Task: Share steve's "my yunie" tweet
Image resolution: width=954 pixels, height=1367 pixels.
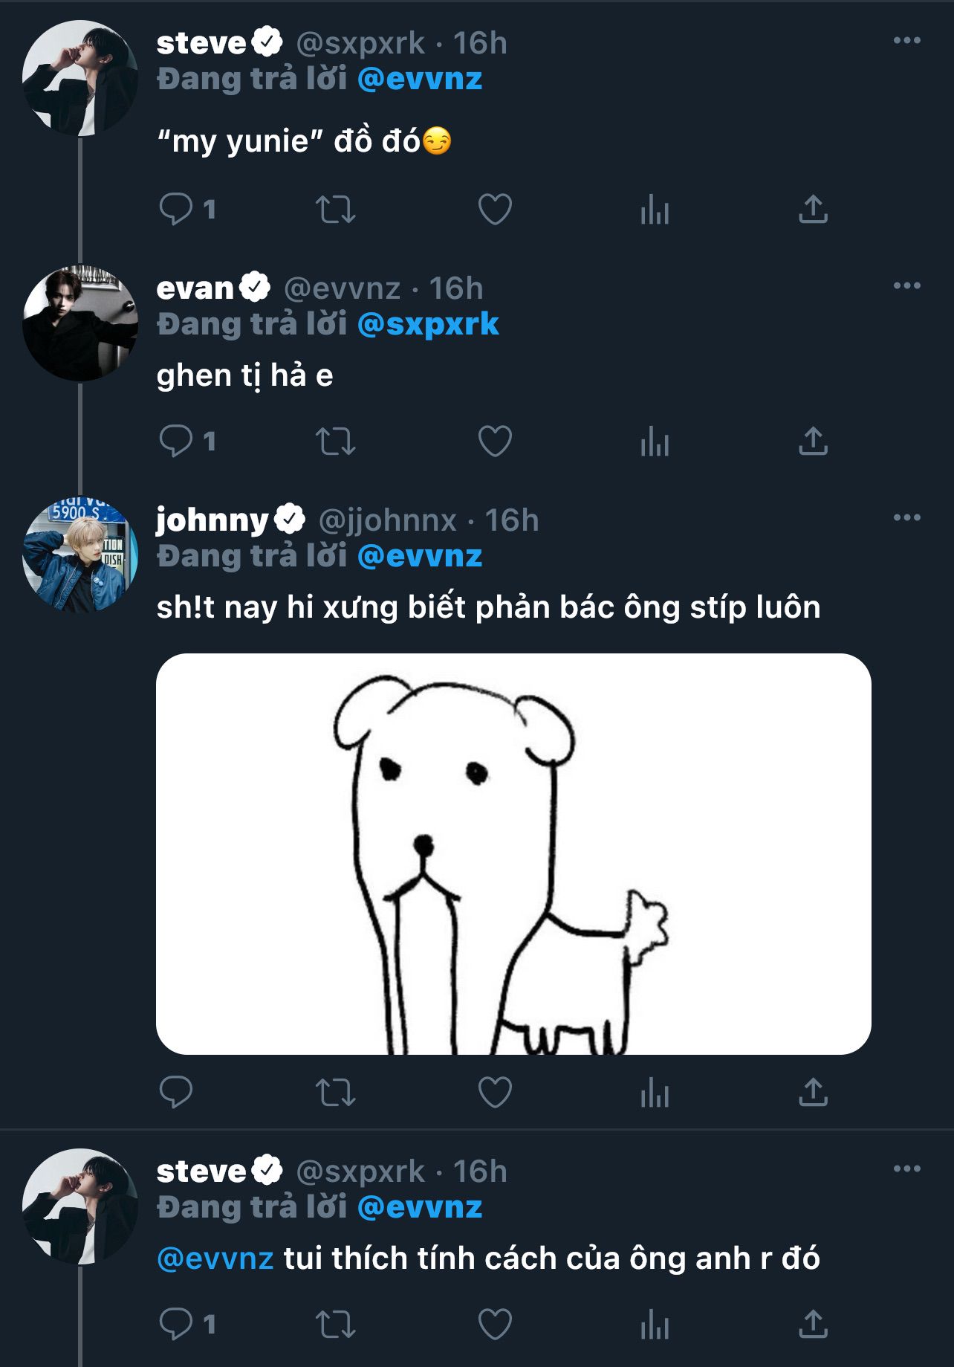Action: pyautogui.click(x=813, y=209)
